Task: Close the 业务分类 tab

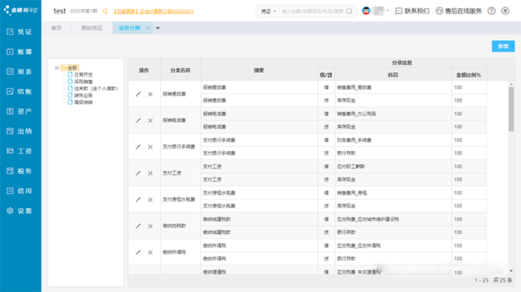Action: pos(148,28)
